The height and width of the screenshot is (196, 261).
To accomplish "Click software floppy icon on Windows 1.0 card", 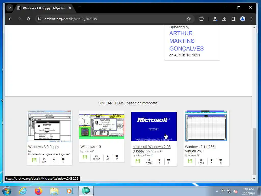I will (85, 157).
